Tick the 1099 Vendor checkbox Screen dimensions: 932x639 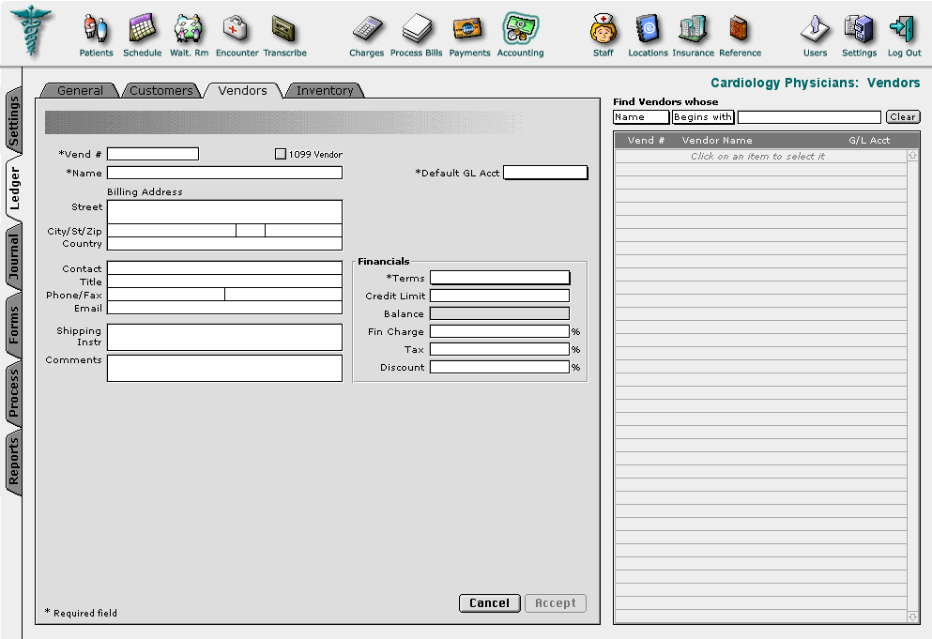(281, 154)
